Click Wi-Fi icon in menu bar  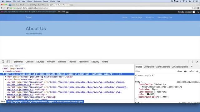tap(183, 1)
